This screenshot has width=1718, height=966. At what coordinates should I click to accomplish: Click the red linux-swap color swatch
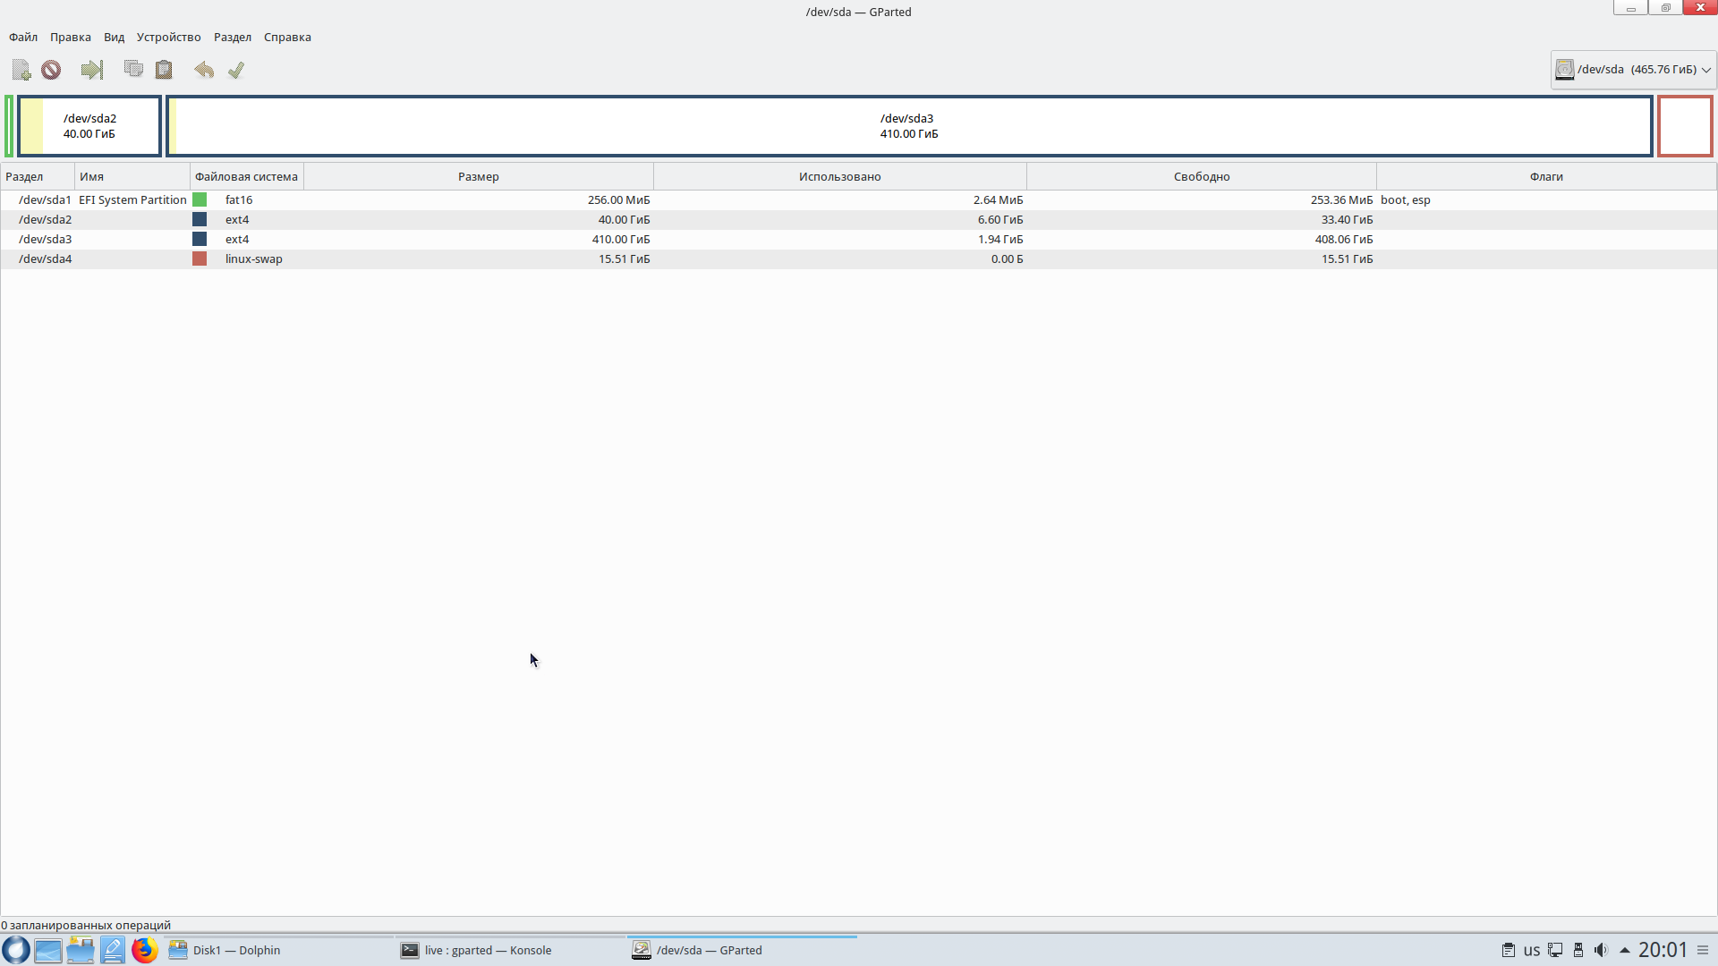point(200,258)
